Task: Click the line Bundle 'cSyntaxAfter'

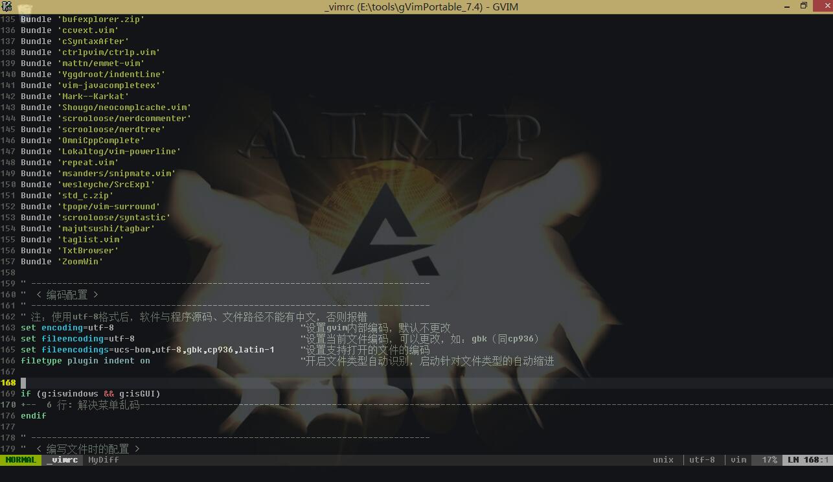Action: pyautogui.click(x=75, y=41)
